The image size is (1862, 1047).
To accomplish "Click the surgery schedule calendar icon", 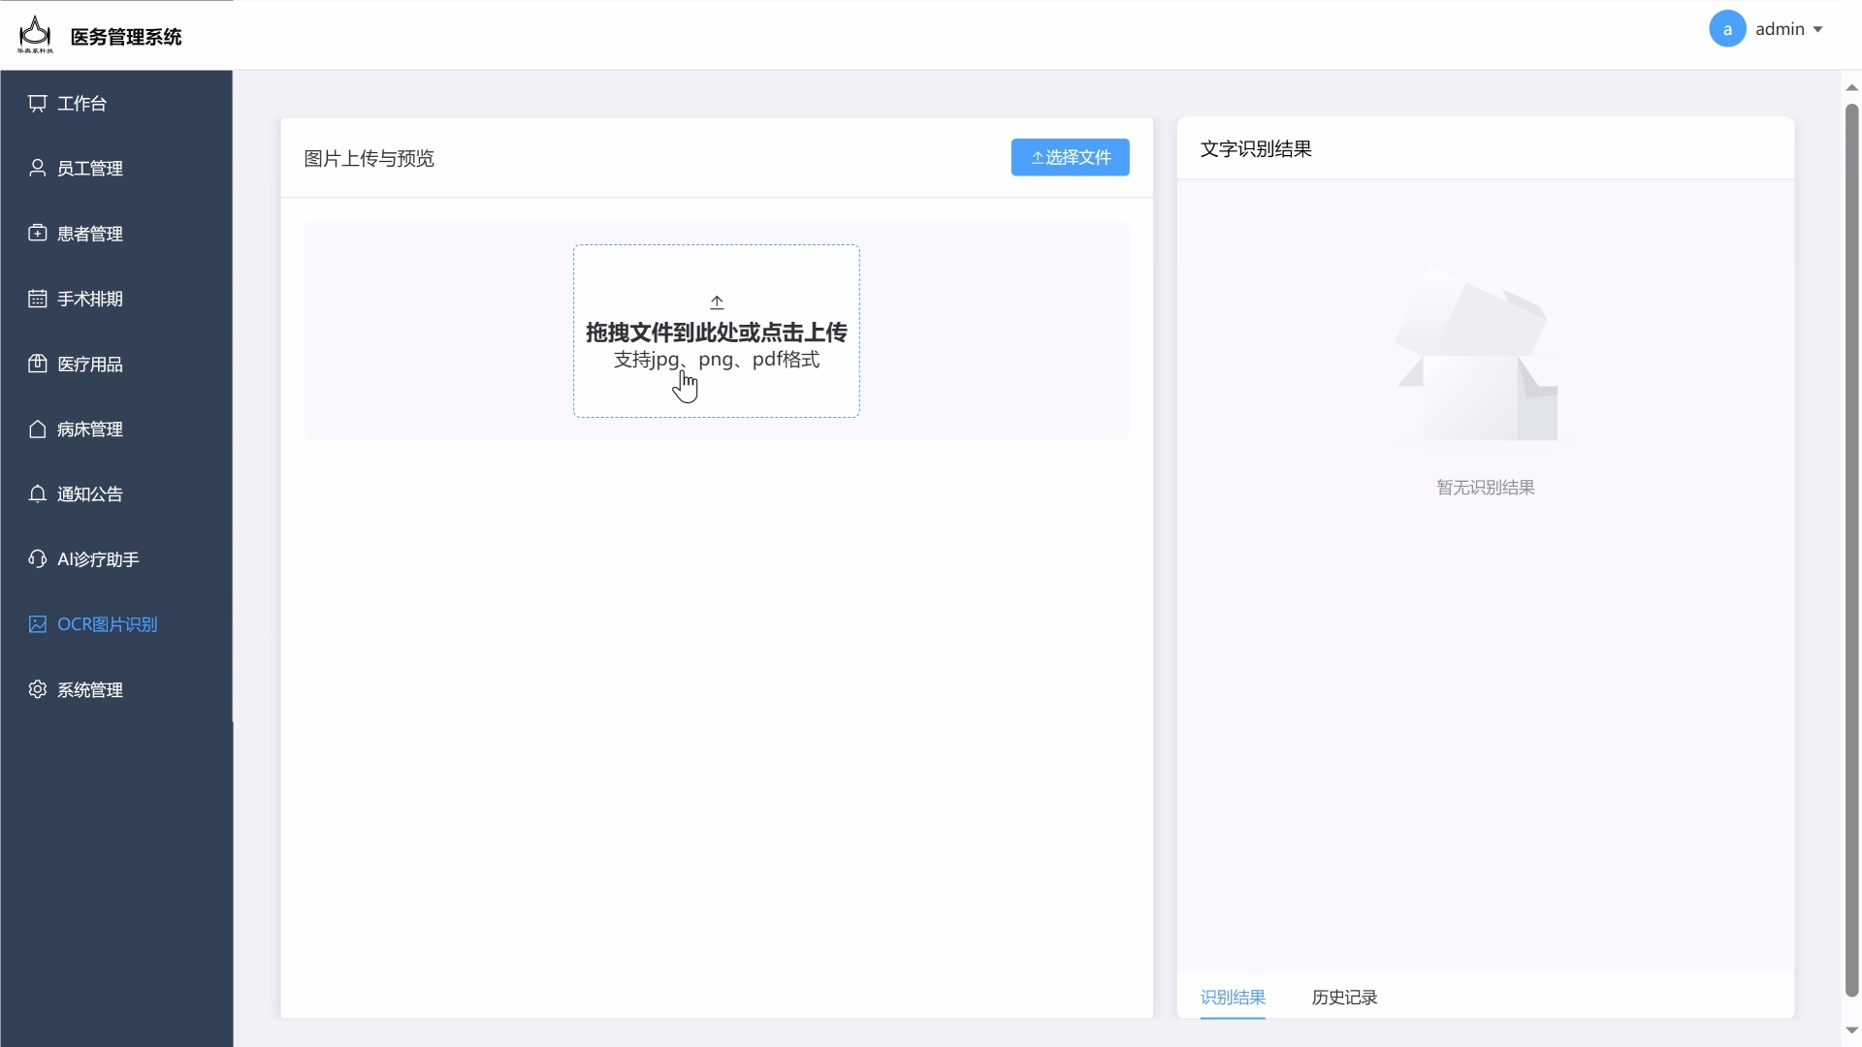I will 37,299.
